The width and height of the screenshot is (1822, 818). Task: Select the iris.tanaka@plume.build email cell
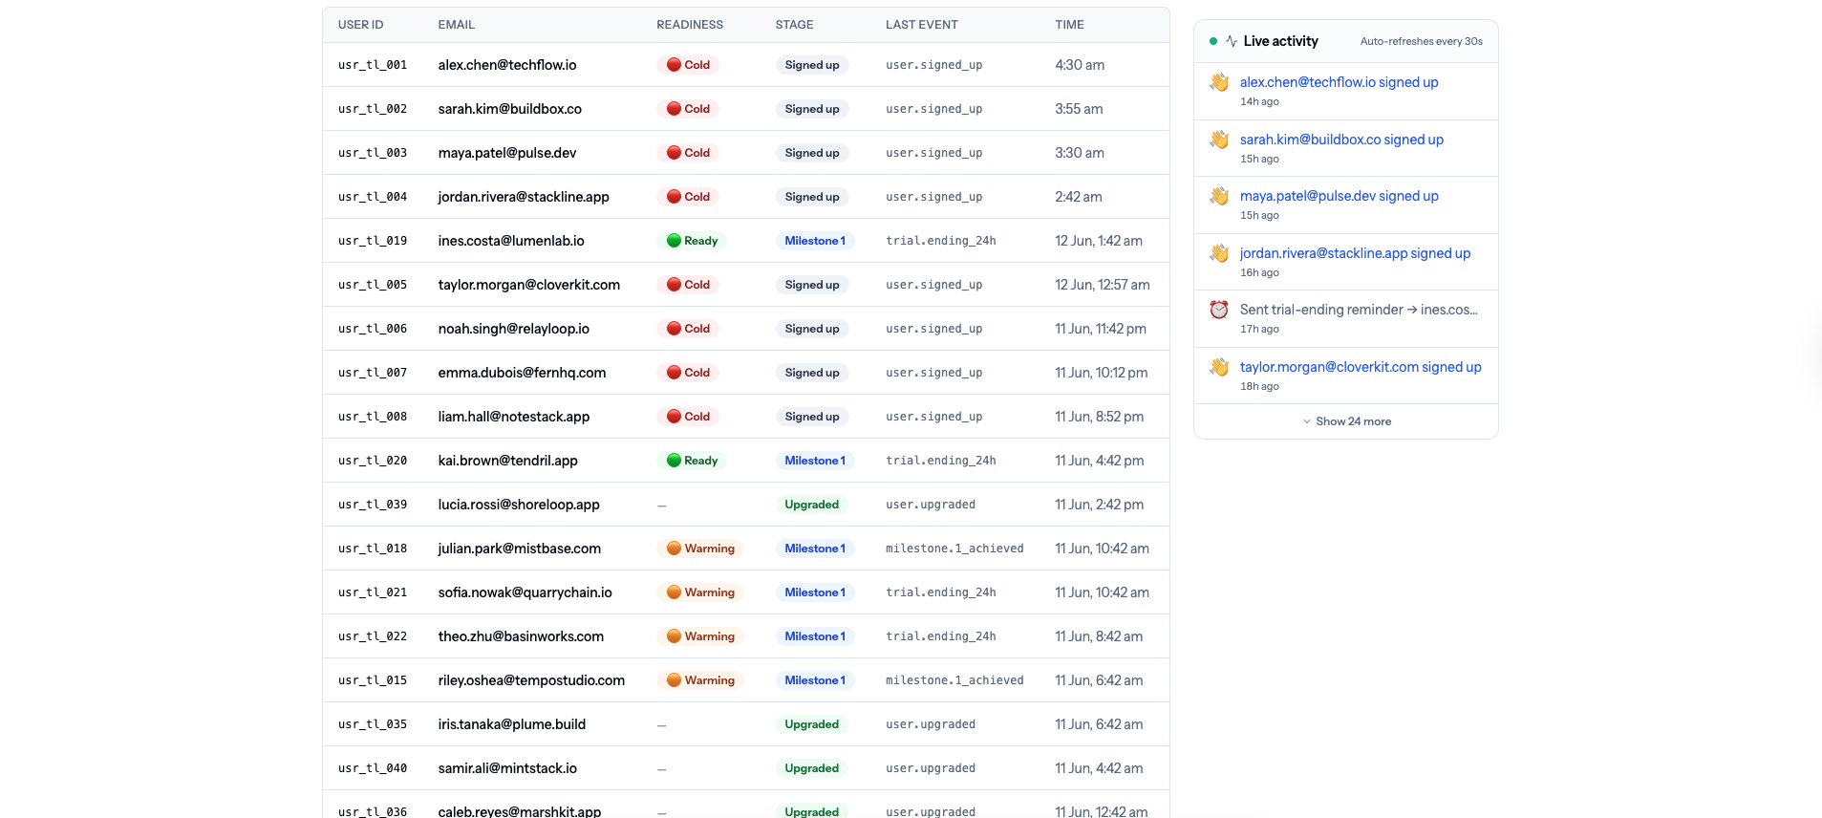(x=512, y=724)
